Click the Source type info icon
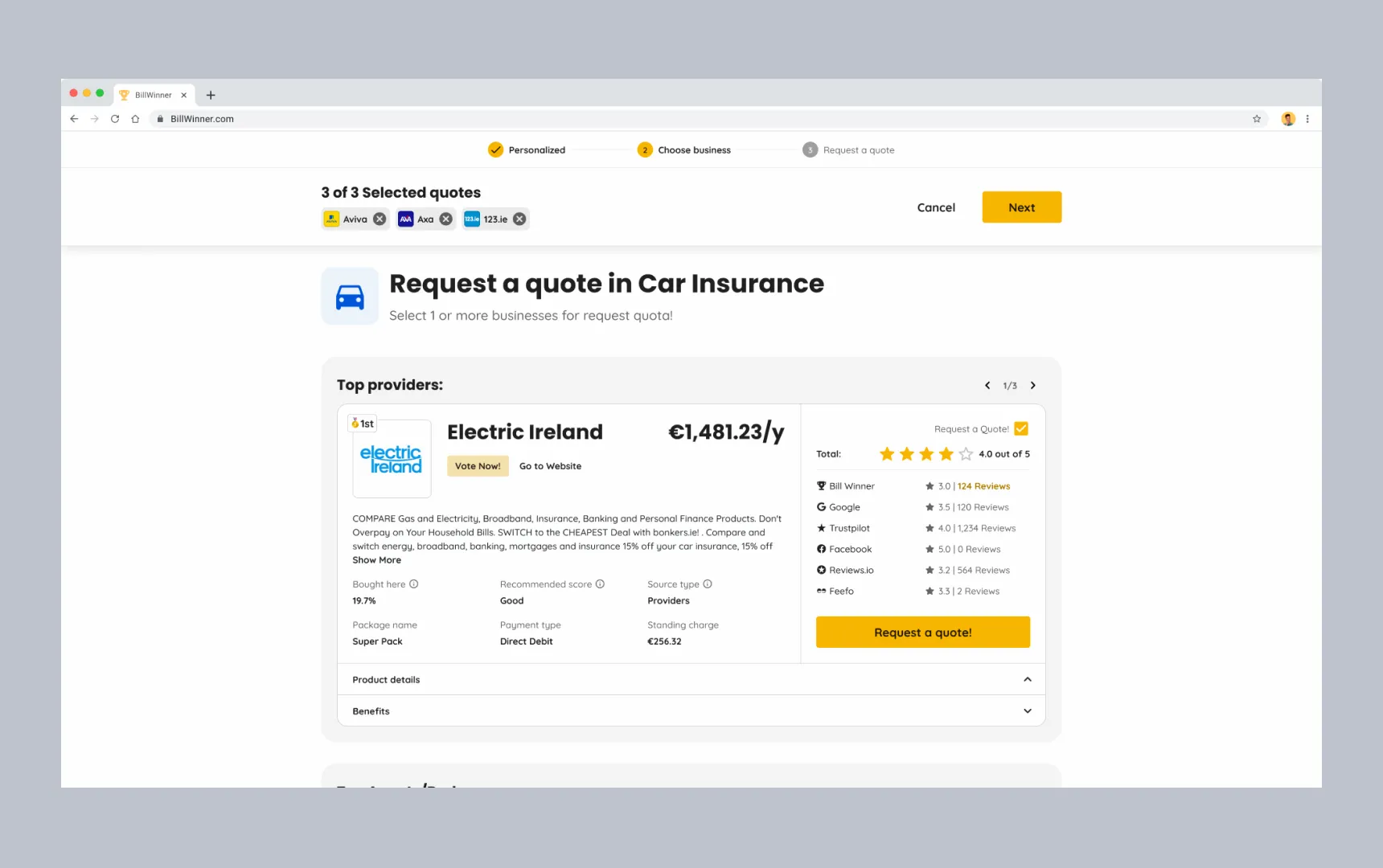1383x868 pixels. tap(708, 584)
